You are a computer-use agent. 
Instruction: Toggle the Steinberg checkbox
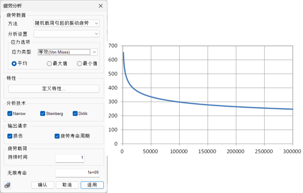pyautogui.click(x=43, y=114)
